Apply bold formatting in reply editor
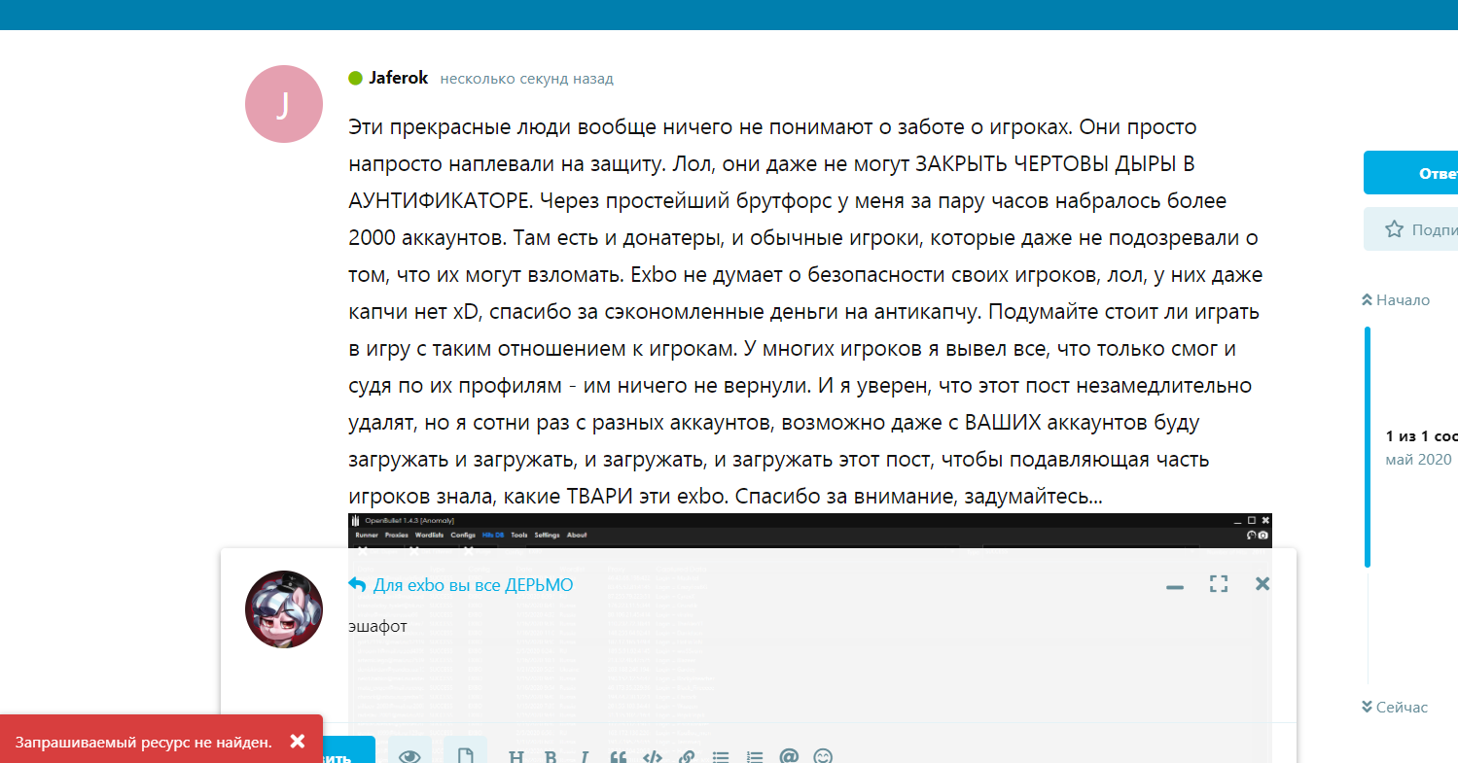The image size is (1458, 763). click(x=551, y=757)
